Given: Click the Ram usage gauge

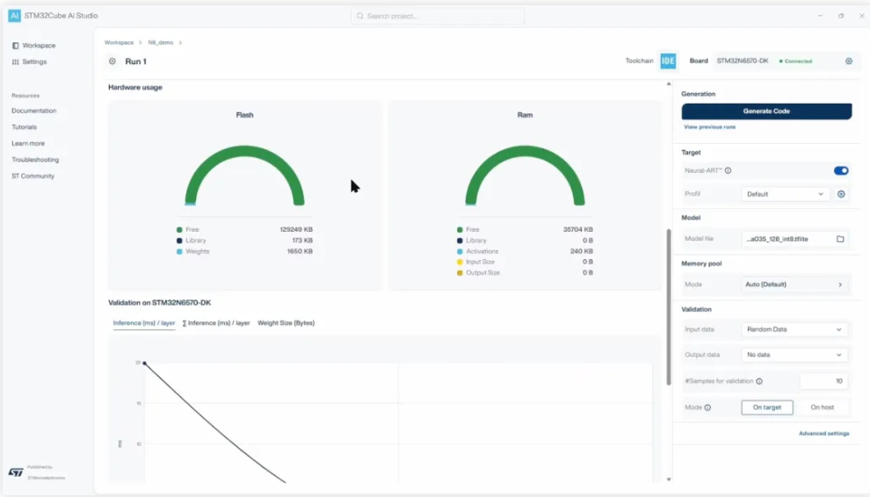Looking at the screenshot, I should [x=525, y=176].
